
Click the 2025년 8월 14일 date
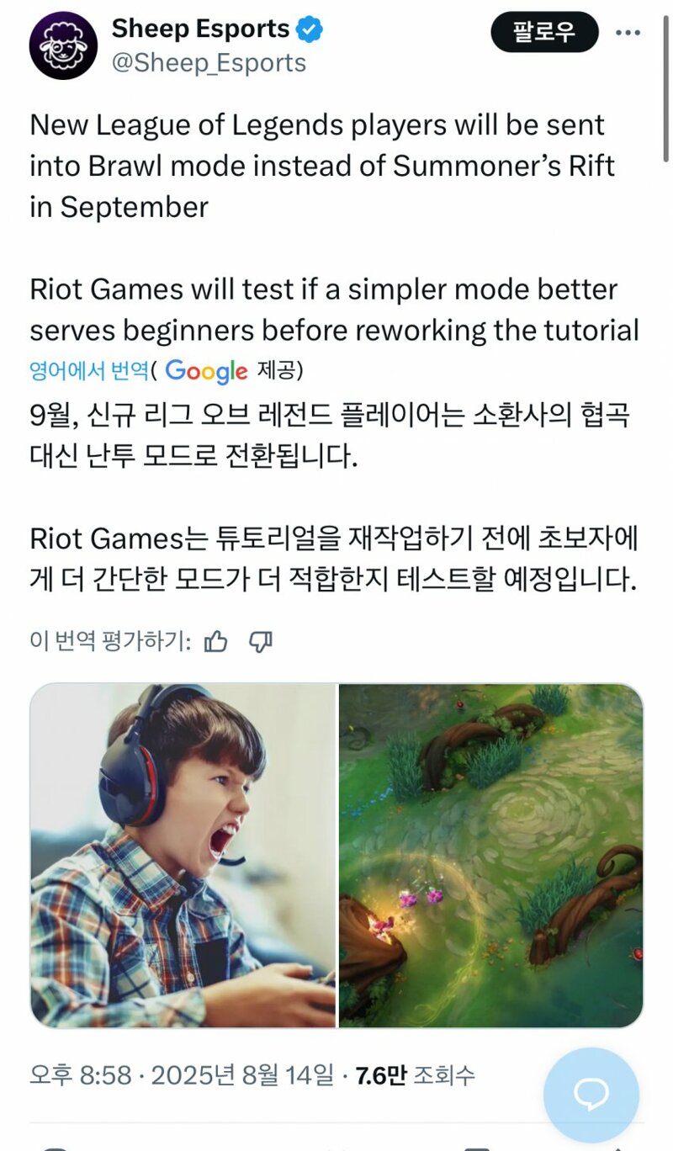[x=242, y=1074]
